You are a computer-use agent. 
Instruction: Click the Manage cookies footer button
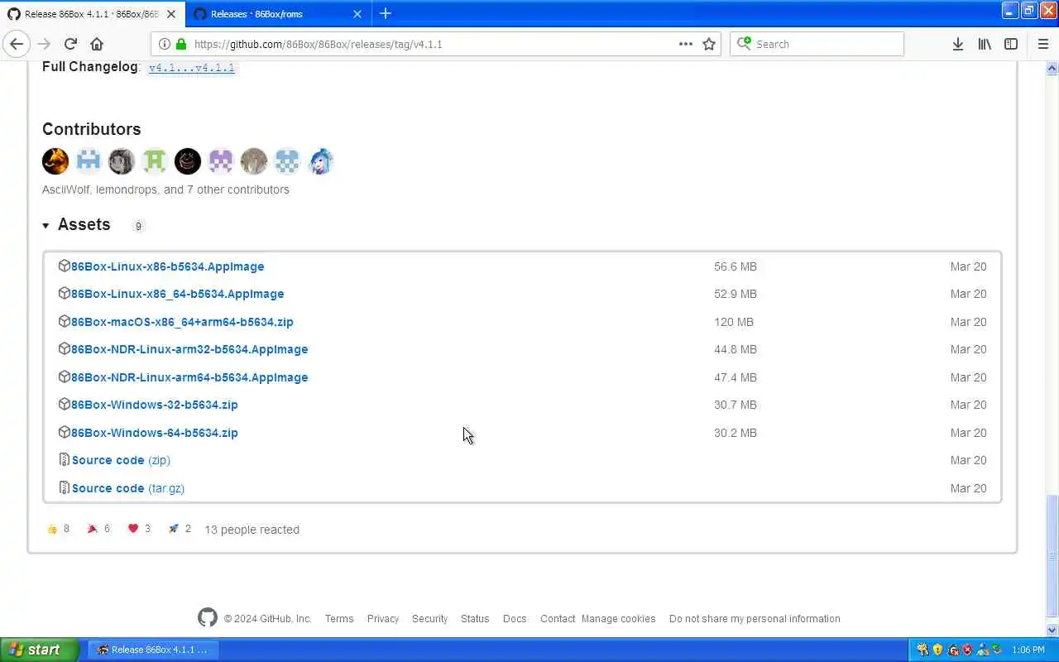(618, 619)
